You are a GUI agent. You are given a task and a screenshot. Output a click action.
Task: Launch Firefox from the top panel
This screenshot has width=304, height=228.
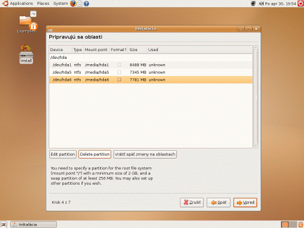pyautogui.click(x=73, y=4)
